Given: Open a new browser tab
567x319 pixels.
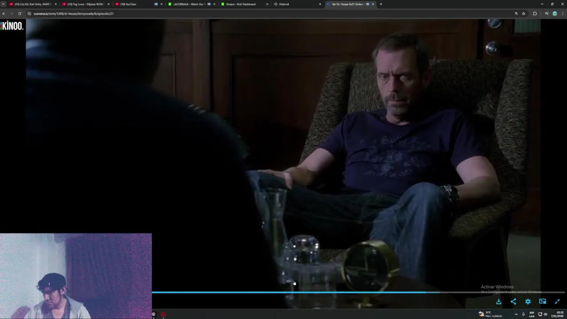Looking at the screenshot, I should (381, 4).
